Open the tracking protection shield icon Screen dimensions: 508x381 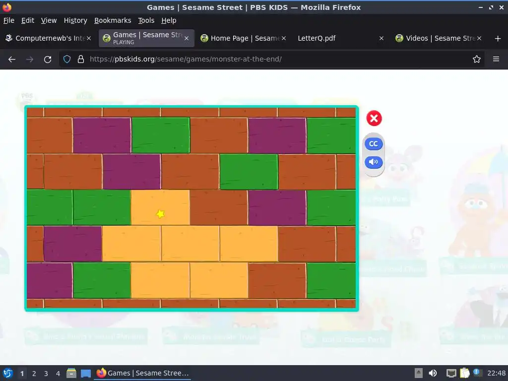point(67,60)
